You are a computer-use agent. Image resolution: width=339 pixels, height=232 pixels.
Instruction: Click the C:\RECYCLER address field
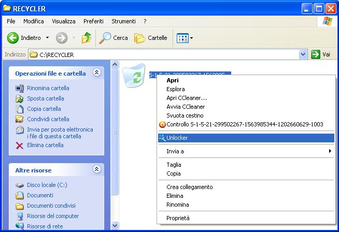[164, 54]
